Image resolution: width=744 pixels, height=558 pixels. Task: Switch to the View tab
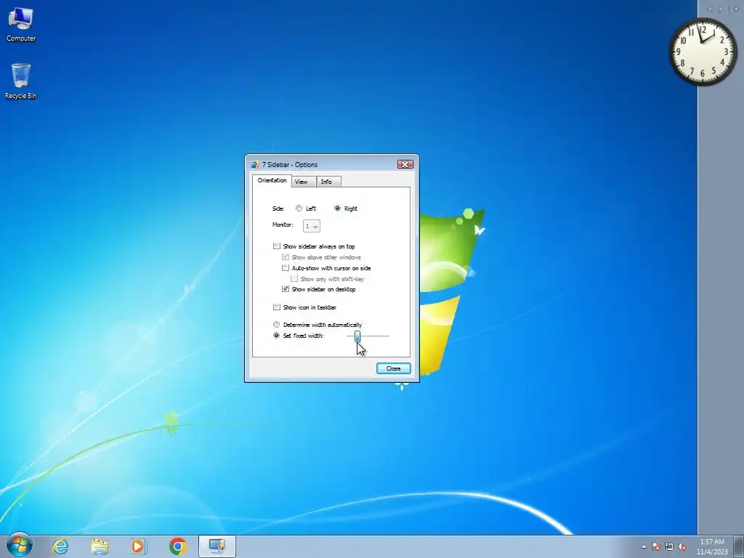click(x=304, y=182)
